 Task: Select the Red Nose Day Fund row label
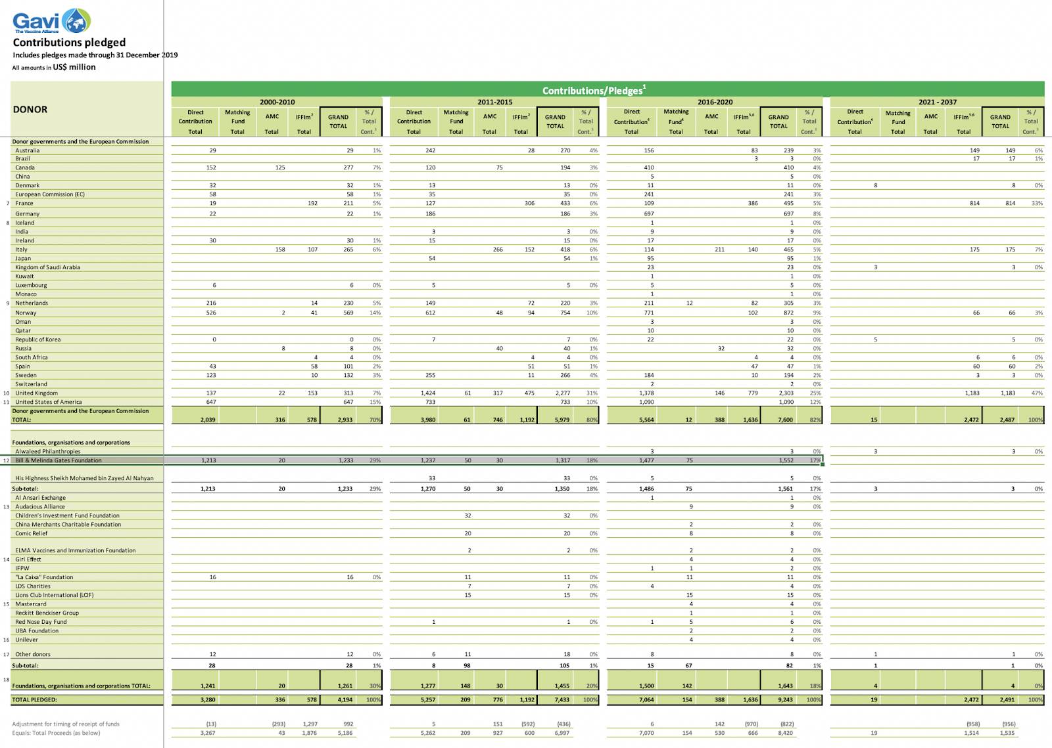(x=41, y=622)
